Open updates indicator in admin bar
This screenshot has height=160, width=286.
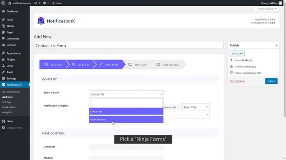[37, 3]
